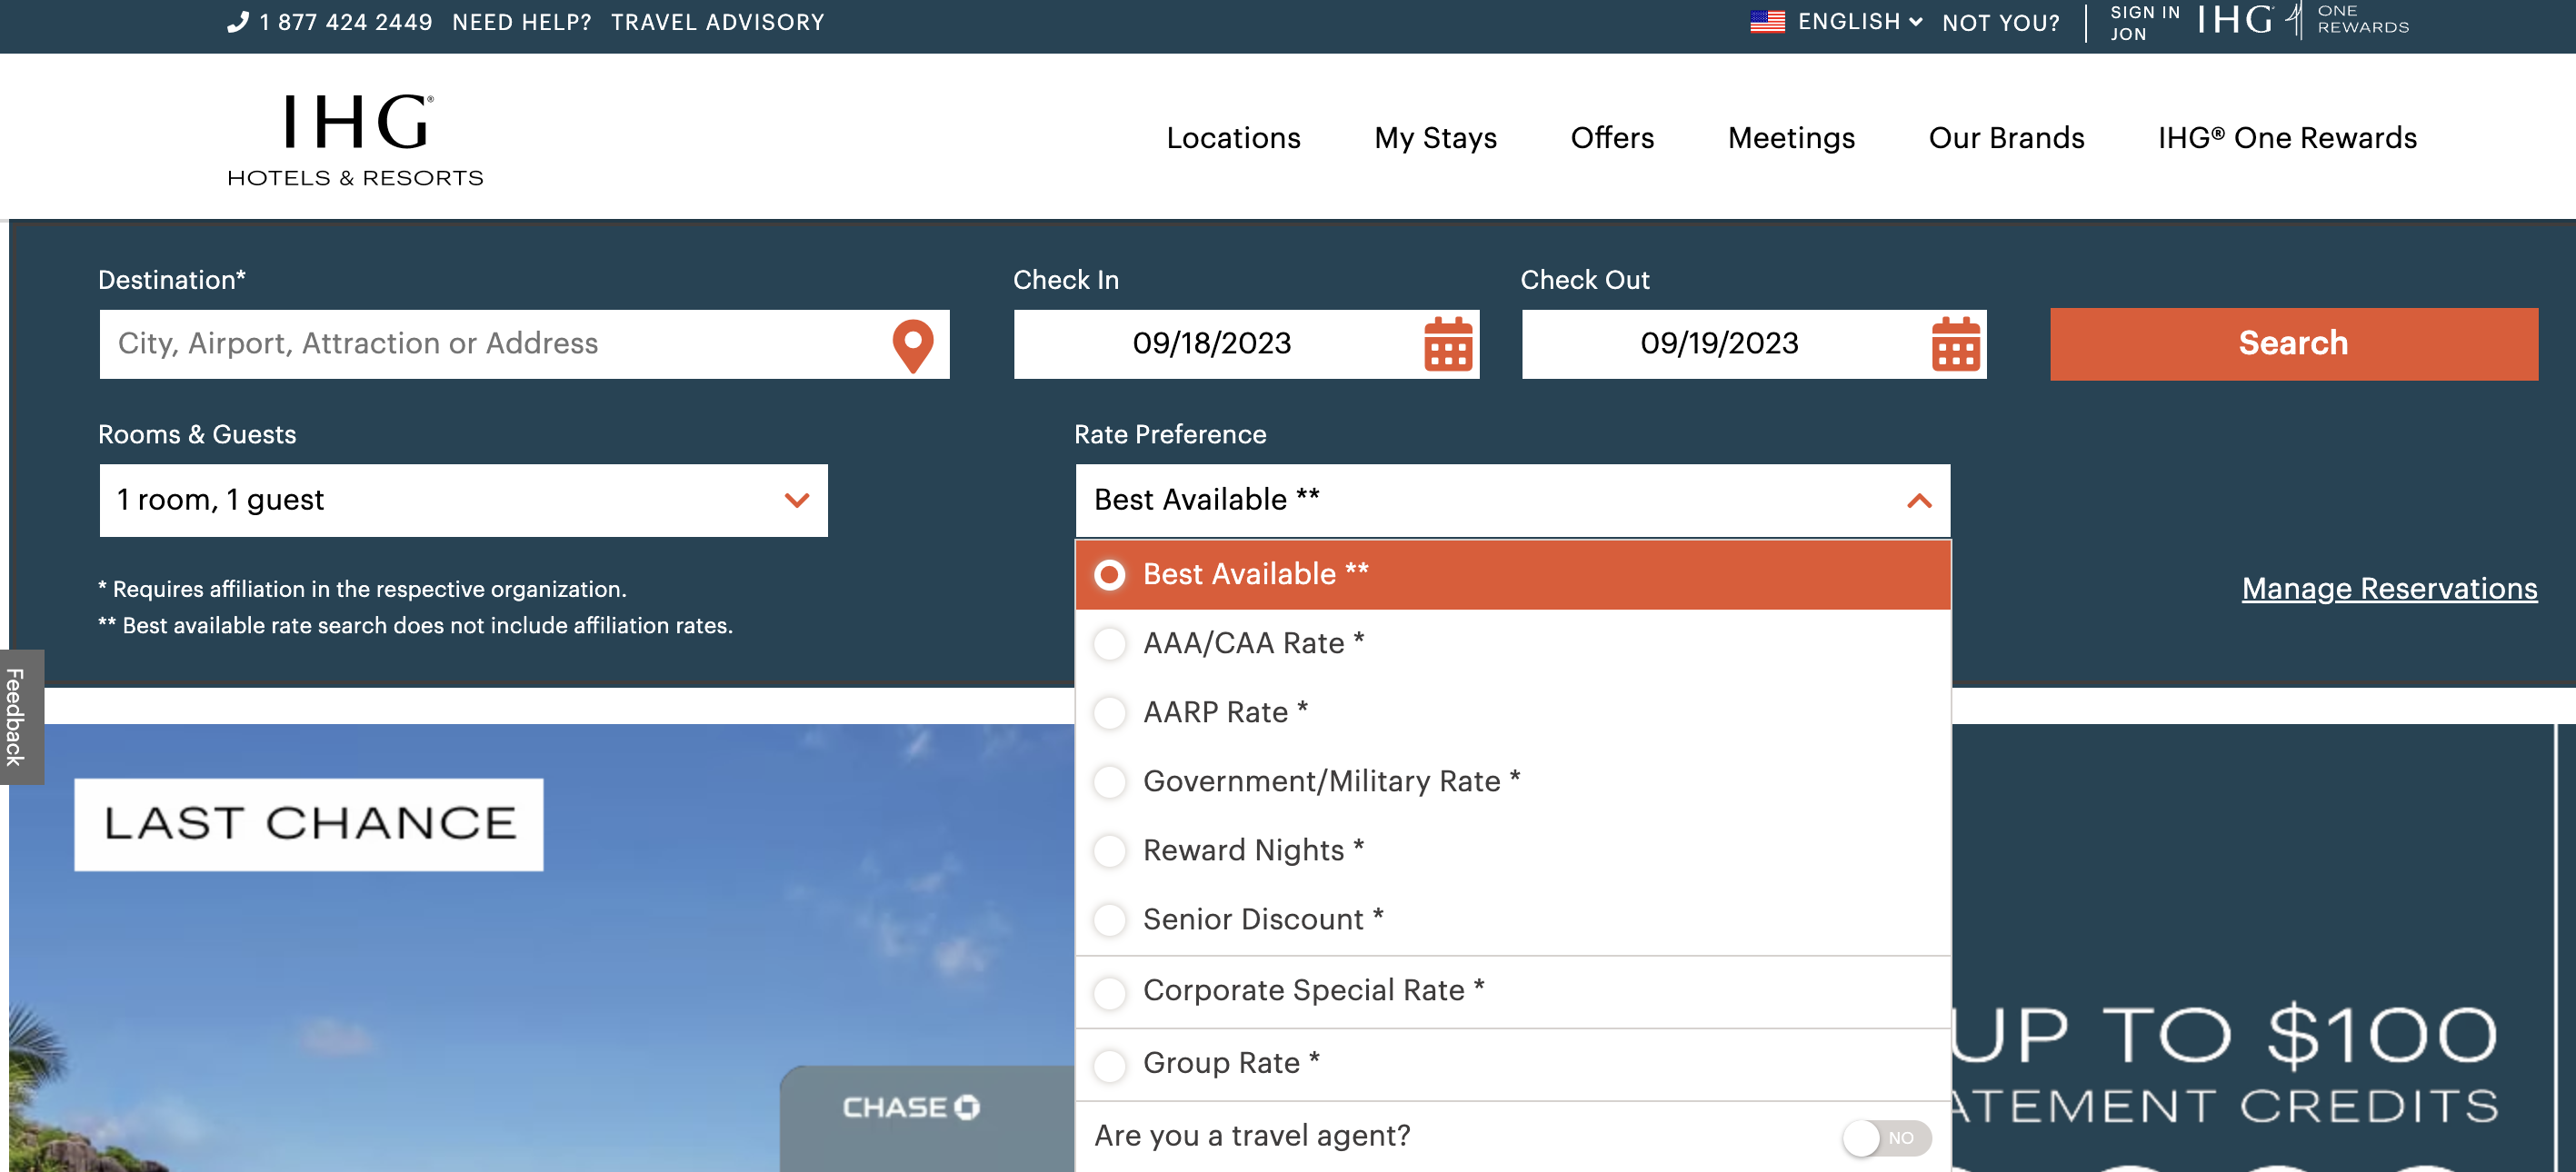Select the AARP Rate radio option
This screenshot has width=2576, height=1172.
pos(1109,712)
